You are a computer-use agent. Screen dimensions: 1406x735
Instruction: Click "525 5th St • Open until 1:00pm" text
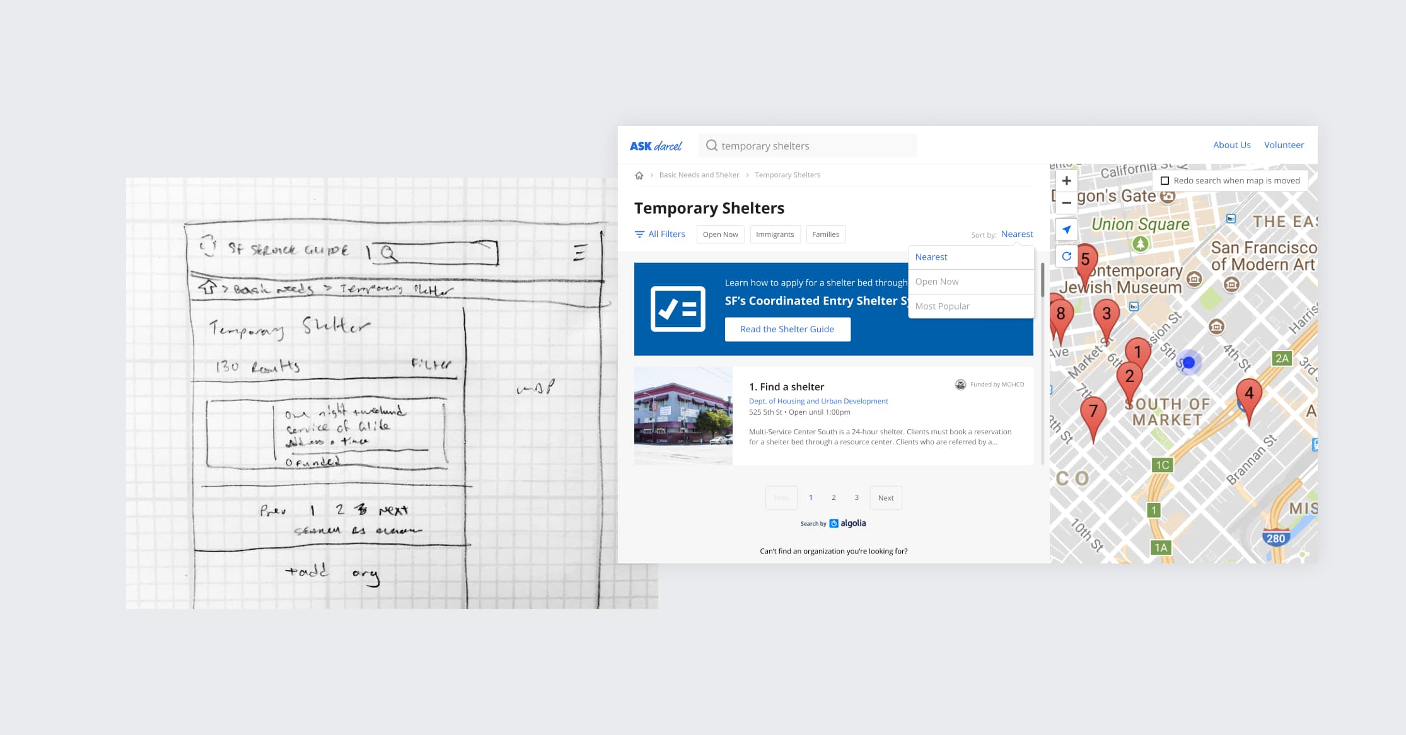[799, 412]
